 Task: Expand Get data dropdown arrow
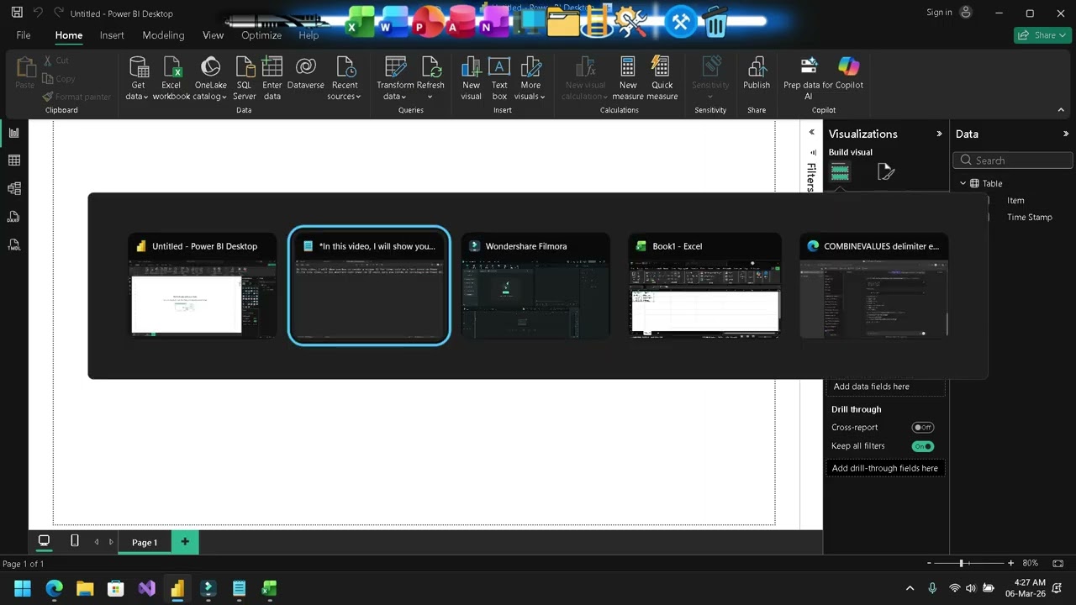coord(145,97)
